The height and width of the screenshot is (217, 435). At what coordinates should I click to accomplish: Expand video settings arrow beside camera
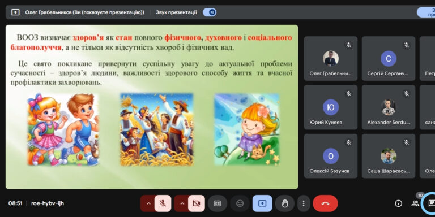[182, 203]
